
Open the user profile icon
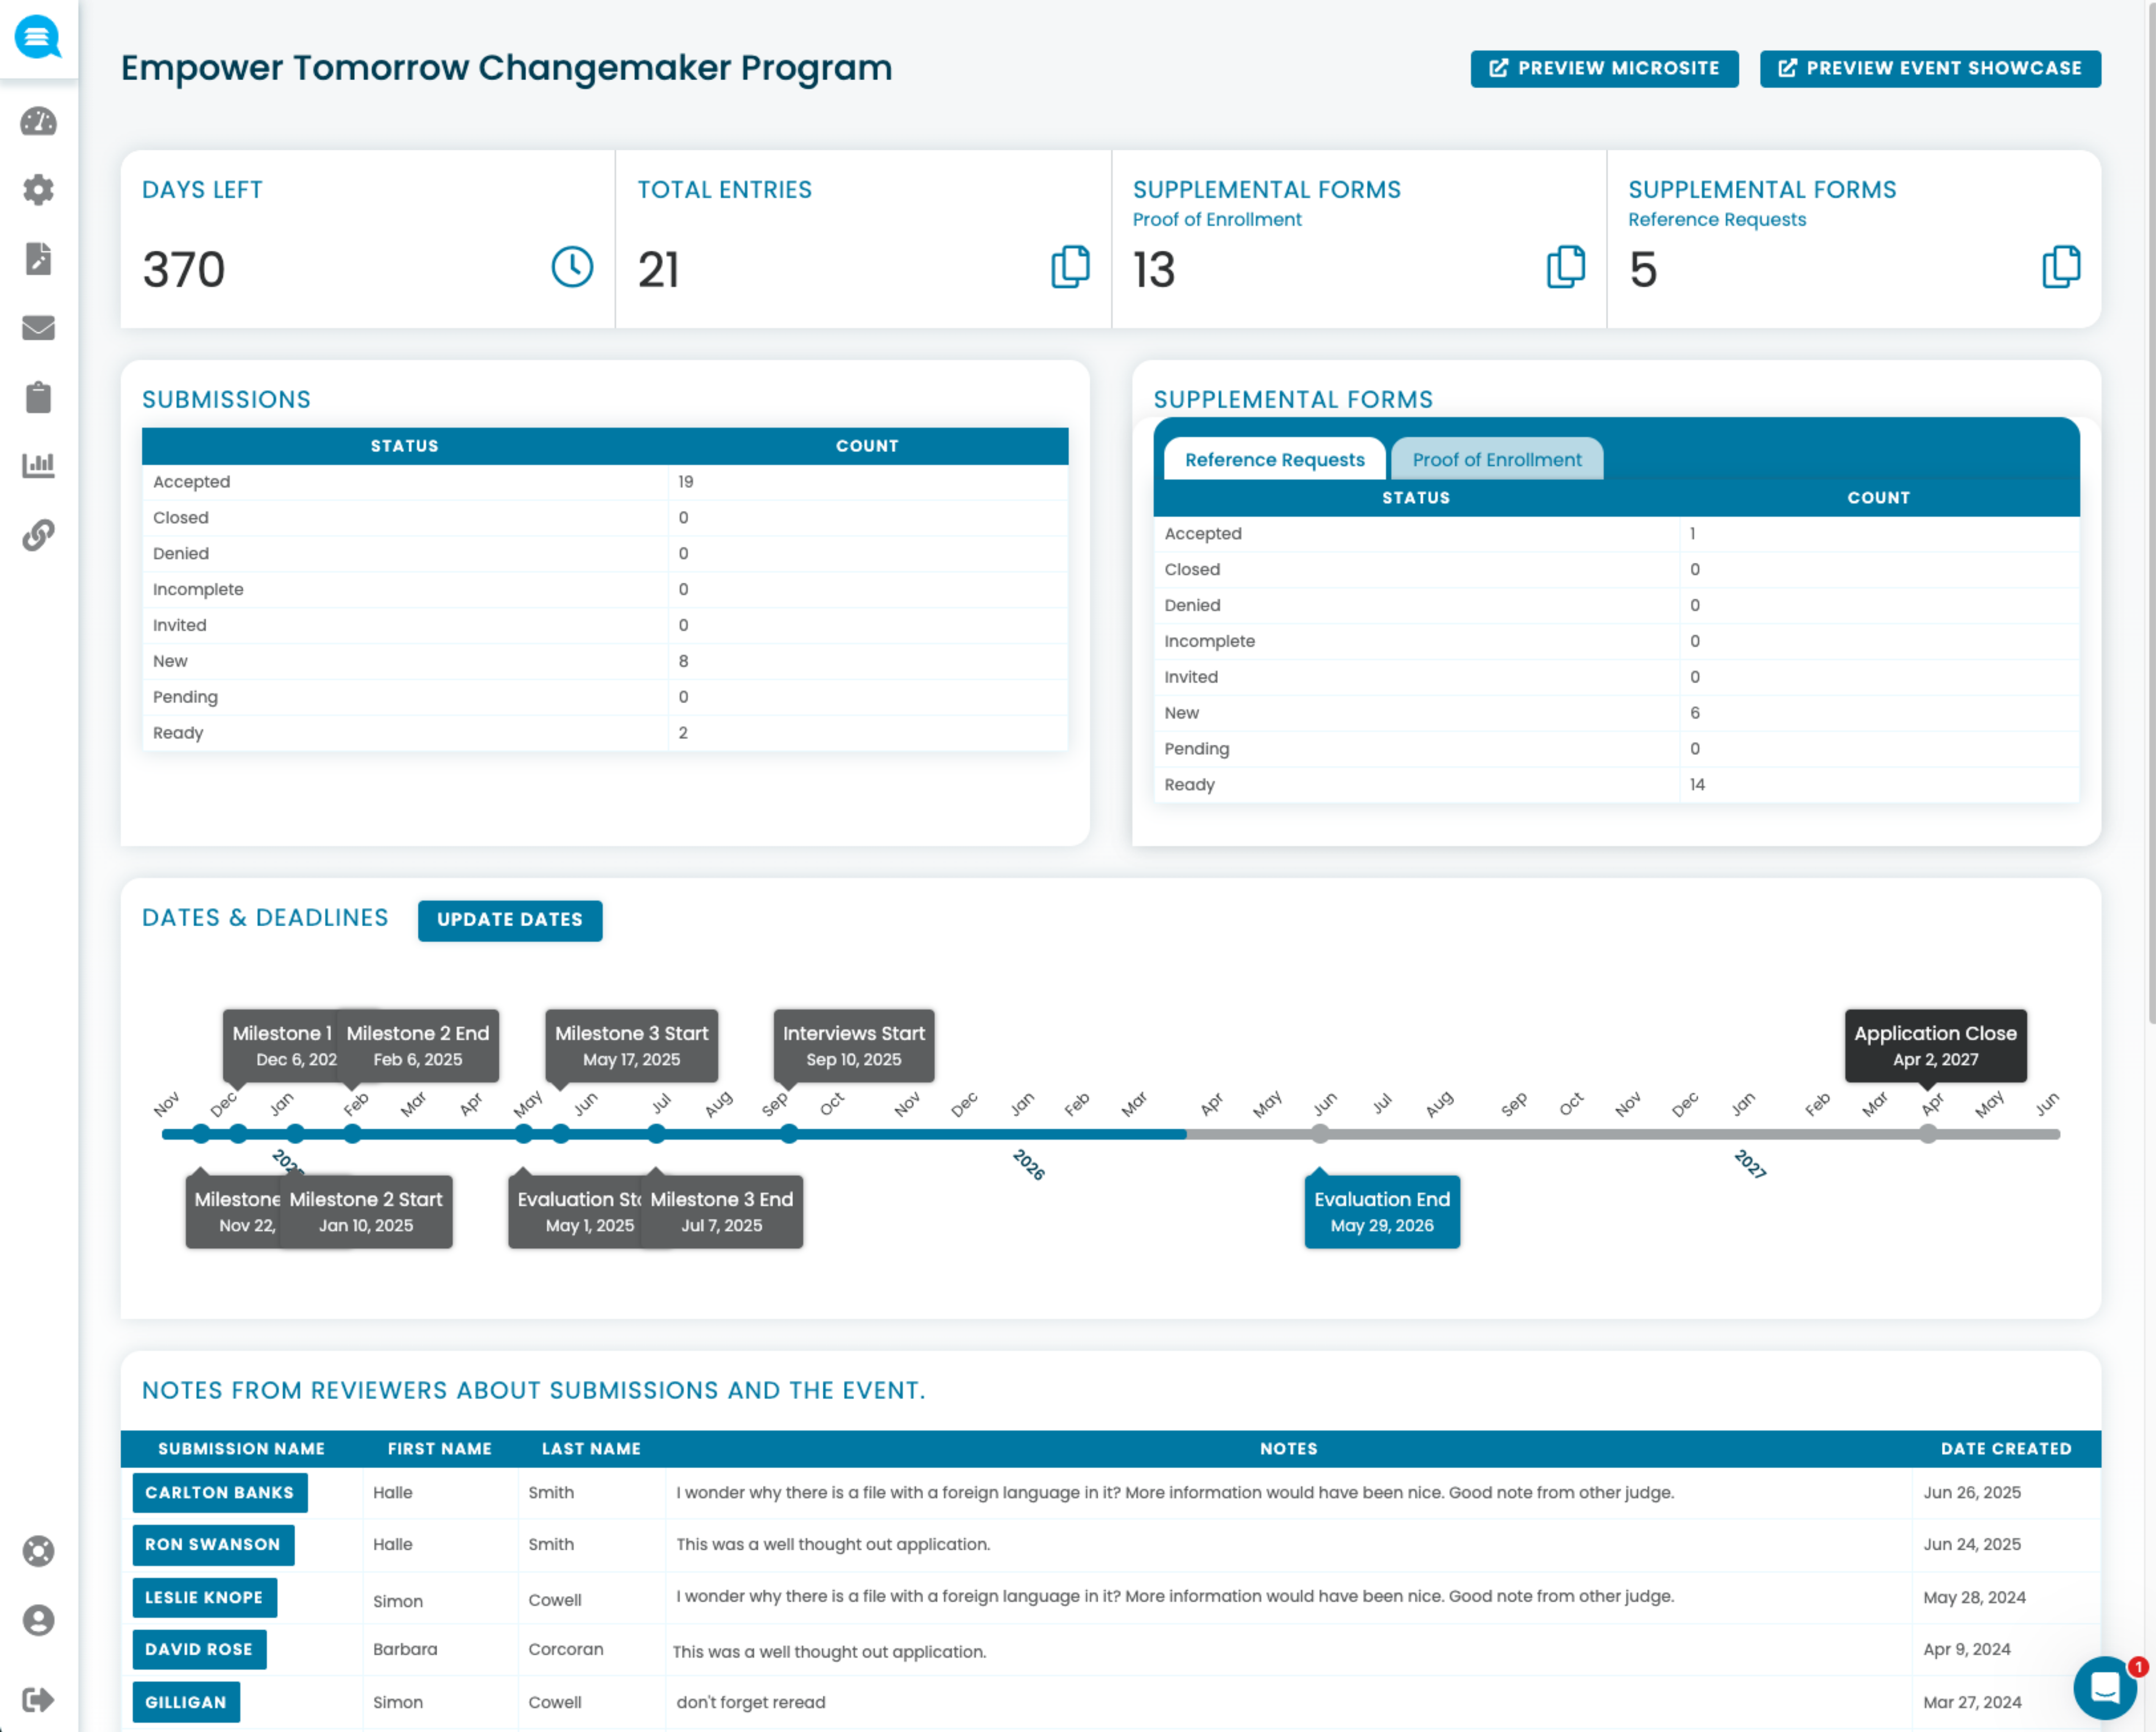[38, 1620]
